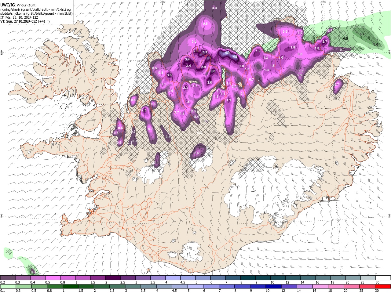The width and height of the screenshot is (391, 293).
Task: Click the 15W longitude label
Action: [323, 1]
